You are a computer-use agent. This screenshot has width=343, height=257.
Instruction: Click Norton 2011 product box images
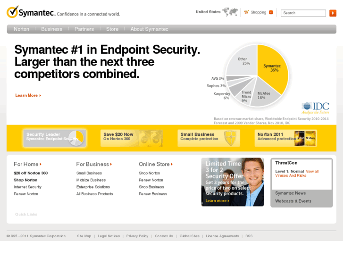pyautogui.click(x=305, y=138)
